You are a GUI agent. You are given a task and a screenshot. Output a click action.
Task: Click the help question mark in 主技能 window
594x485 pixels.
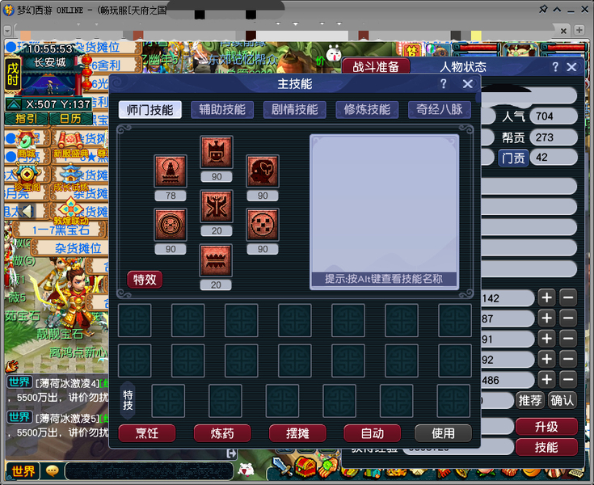click(x=443, y=84)
